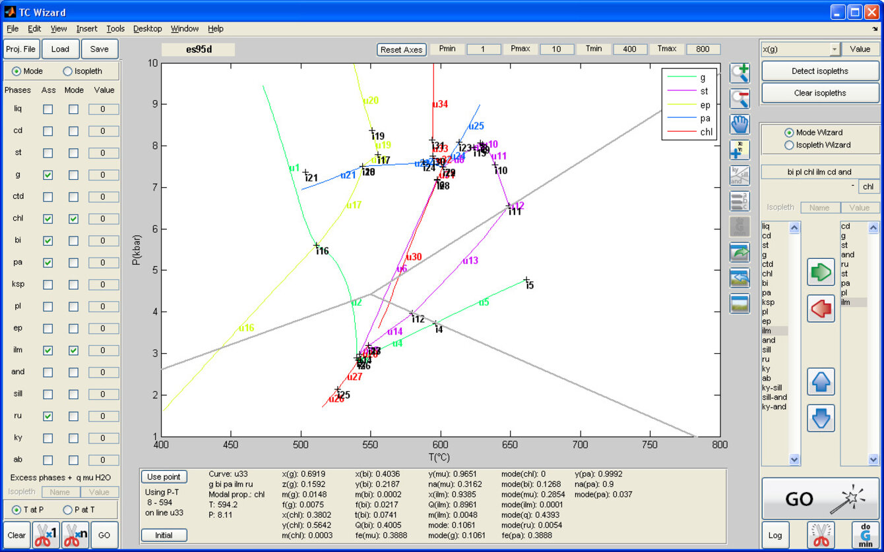Click the Detect isopleths button
Image resolution: width=884 pixels, height=552 pixels.
click(x=820, y=71)
